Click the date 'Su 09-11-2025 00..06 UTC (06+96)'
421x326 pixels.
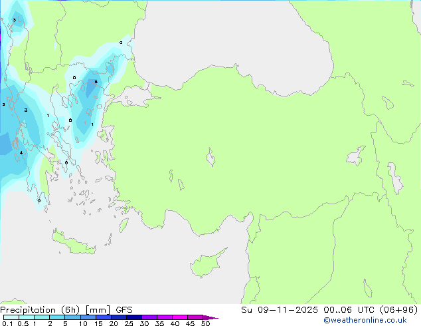329,310
